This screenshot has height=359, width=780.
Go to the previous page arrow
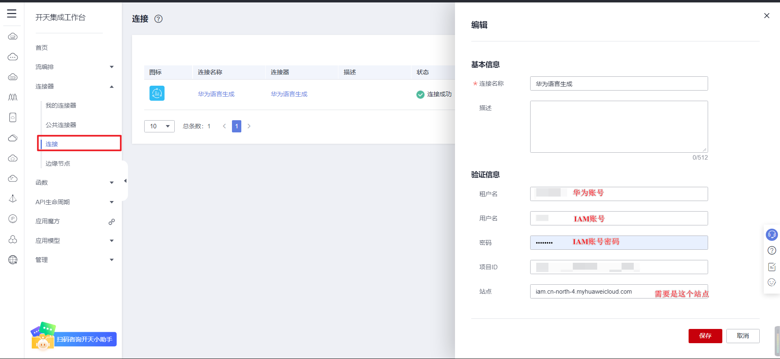224,126
